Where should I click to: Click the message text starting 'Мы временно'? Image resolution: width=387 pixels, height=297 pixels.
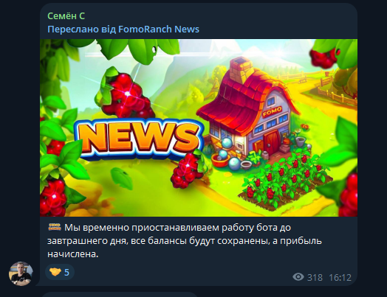(x=185, y=240)
